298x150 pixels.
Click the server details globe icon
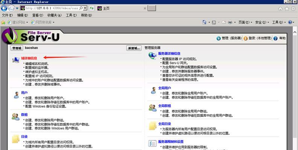pyautogui.click(x=152, y=55)
